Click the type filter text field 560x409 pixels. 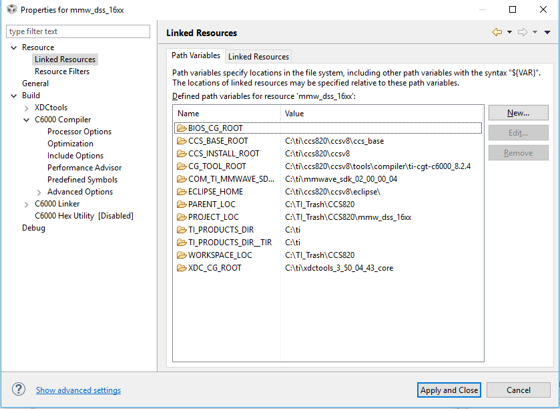tap(78, 31)
